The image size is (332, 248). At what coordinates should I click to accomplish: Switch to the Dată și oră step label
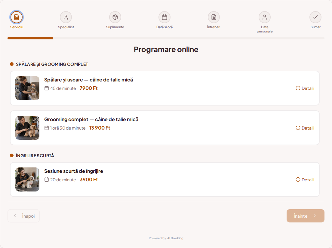(164, 27)
